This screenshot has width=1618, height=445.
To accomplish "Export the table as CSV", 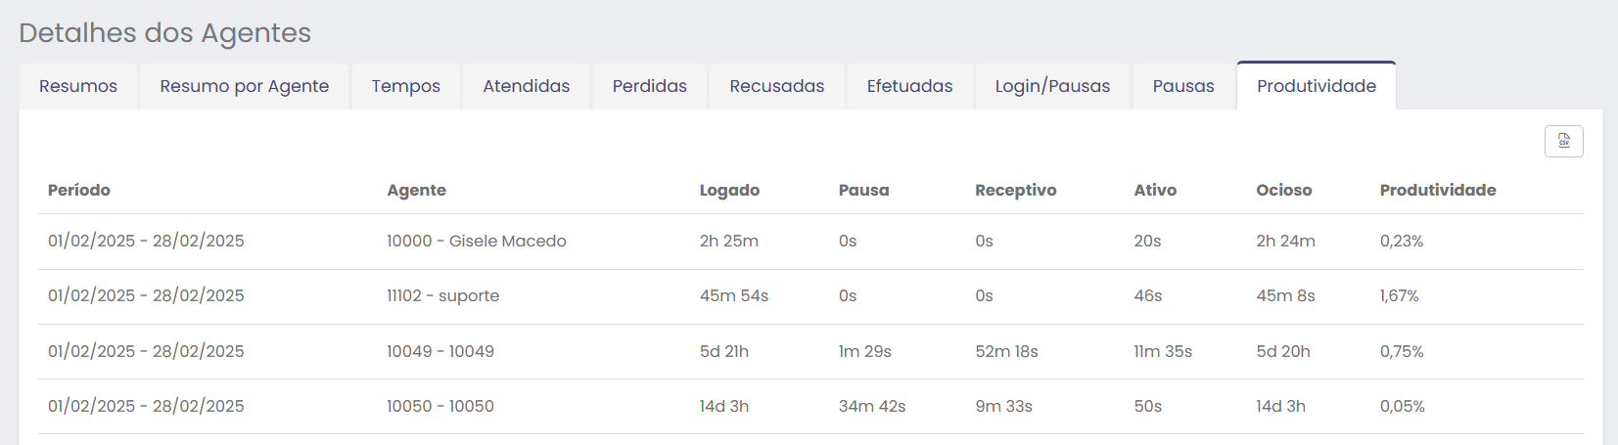I will pyautogui.click(x=1563, y=142).
